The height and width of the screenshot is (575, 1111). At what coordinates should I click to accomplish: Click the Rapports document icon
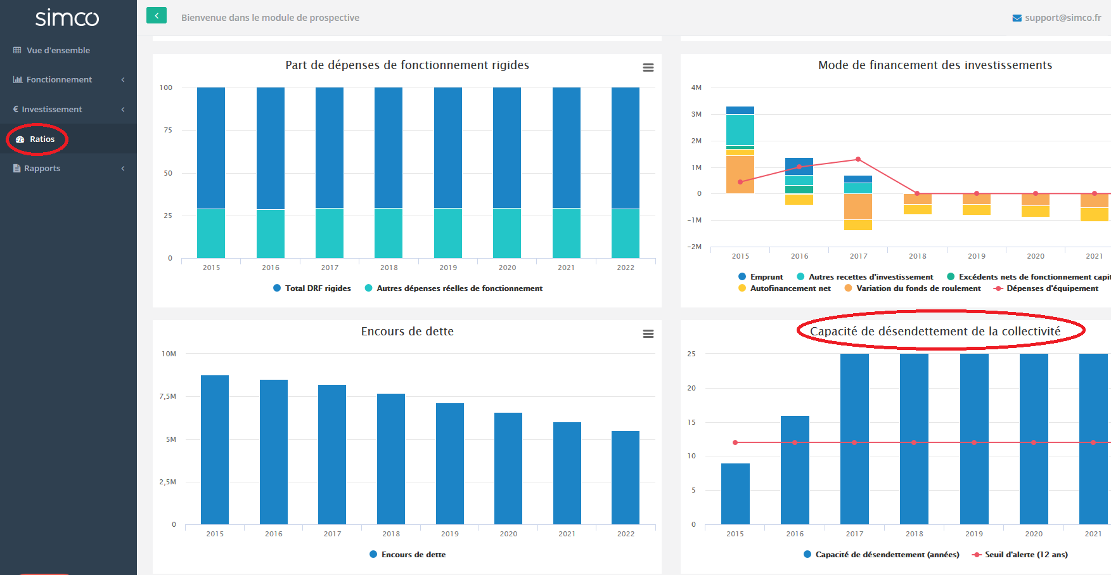click(17, 169)
